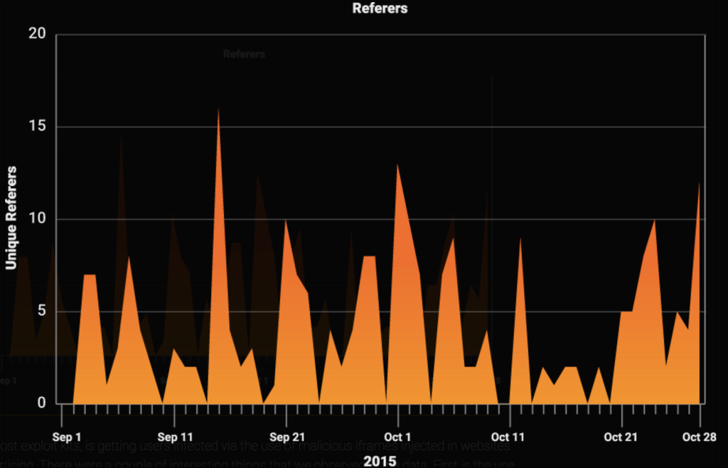This screenshot has height=468, width=728.
Task: Click the "2015" x-axis year label
Action: tap(379, 462)
